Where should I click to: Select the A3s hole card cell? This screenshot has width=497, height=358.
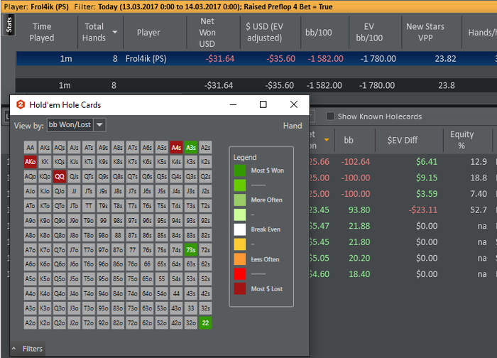click(x=191, y=148)
